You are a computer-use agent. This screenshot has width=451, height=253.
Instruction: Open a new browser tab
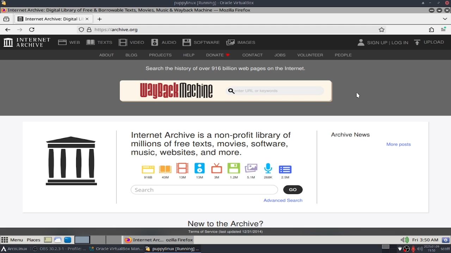[x=99, y=19]
